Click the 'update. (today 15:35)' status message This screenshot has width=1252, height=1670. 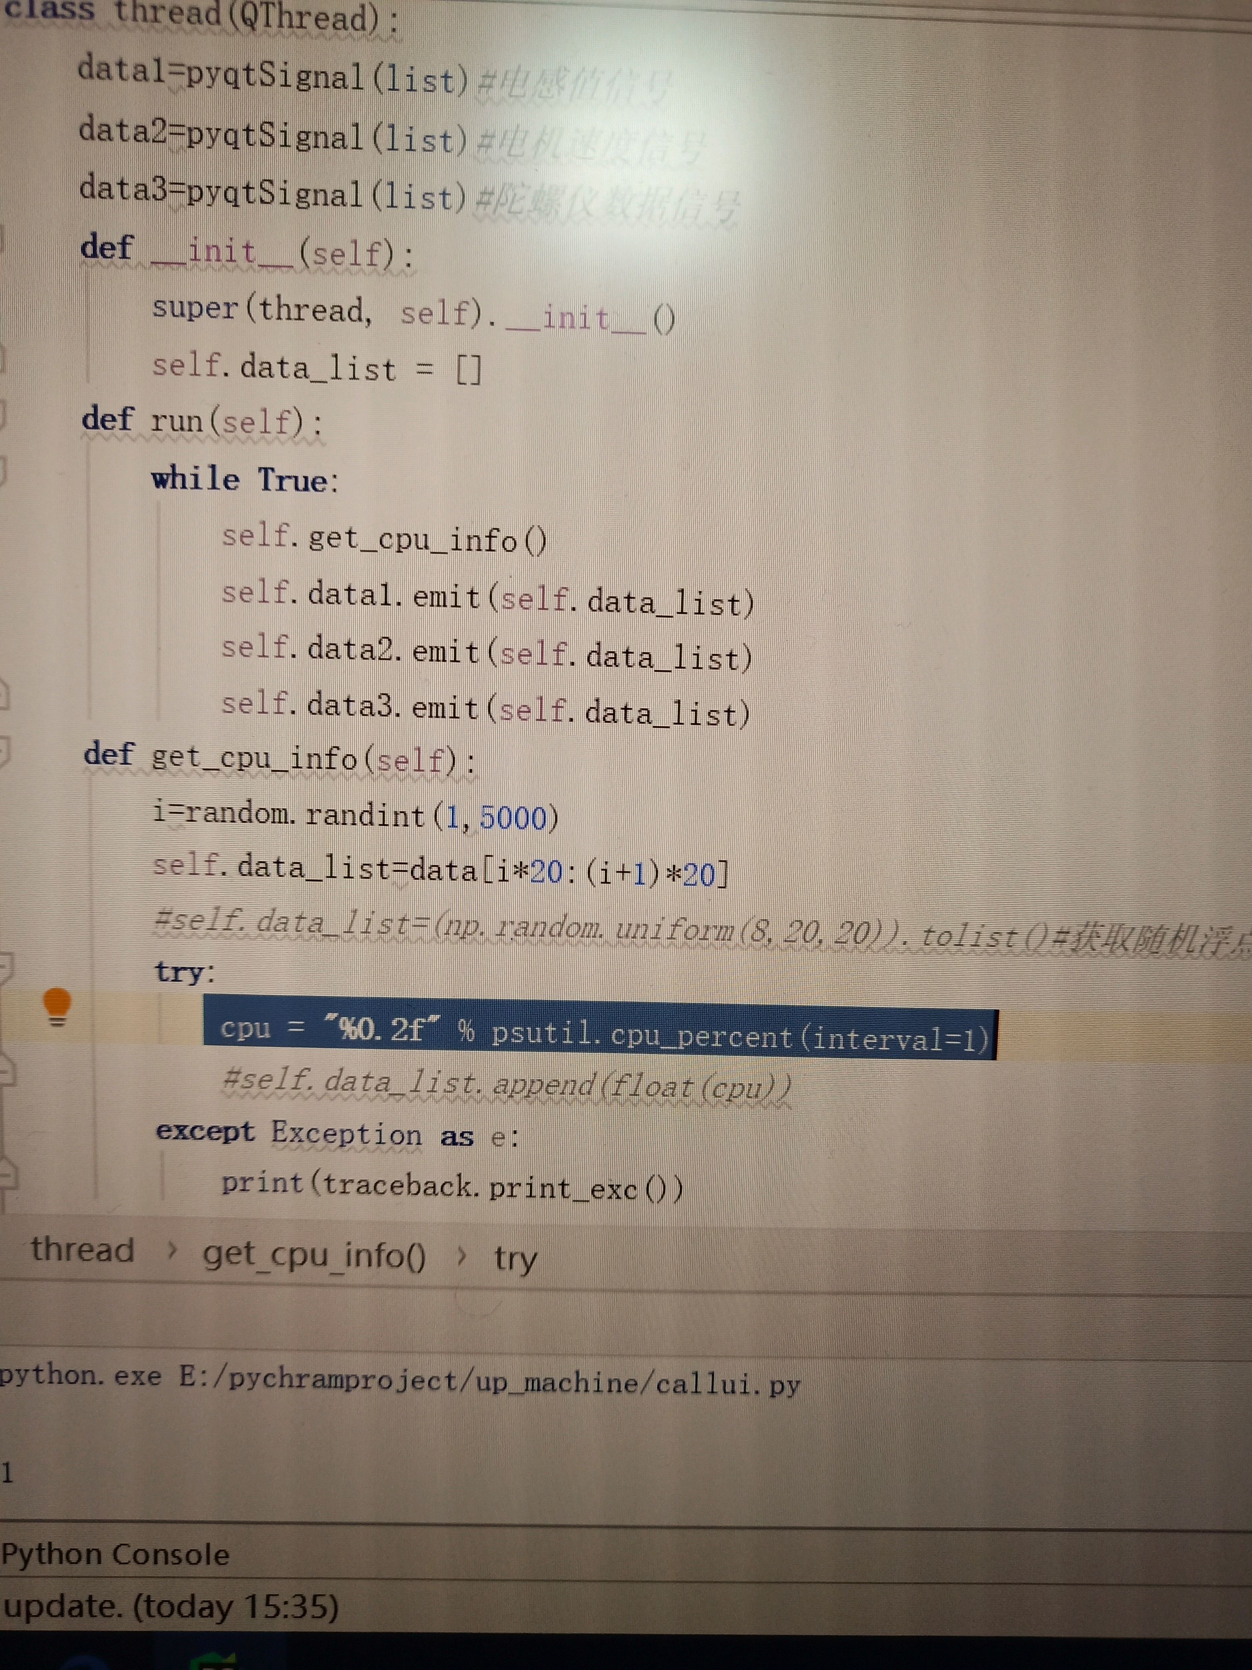coord(171,1607)
